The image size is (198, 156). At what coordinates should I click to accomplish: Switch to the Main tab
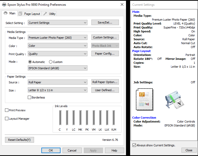pos(10,13)
